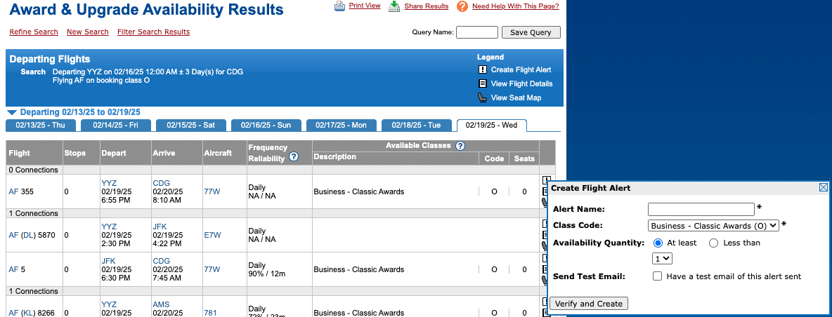Click the Create Flight Alert legend icon

tap(483, 69)
